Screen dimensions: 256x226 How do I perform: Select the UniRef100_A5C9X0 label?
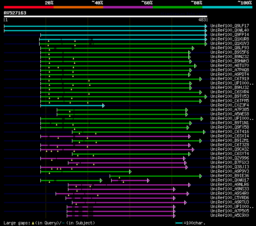click(x=230, y=216)
